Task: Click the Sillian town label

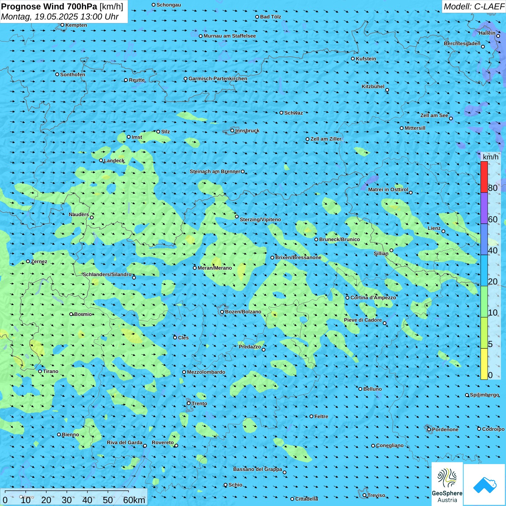Action: tap(381, 253)
